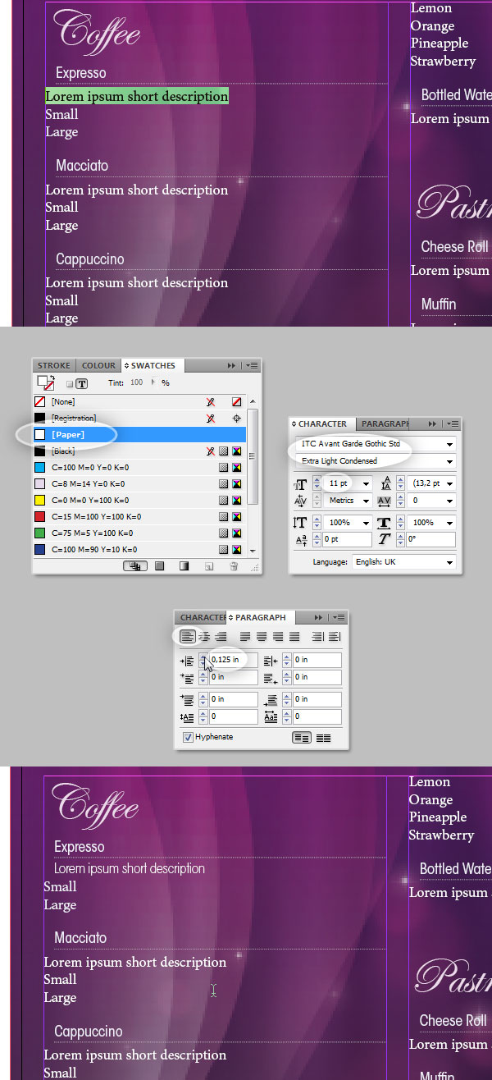Collapse the Paragraph panel with double arrows
492x1080 pixels.
pyautogui.click(x=320, y=617)
